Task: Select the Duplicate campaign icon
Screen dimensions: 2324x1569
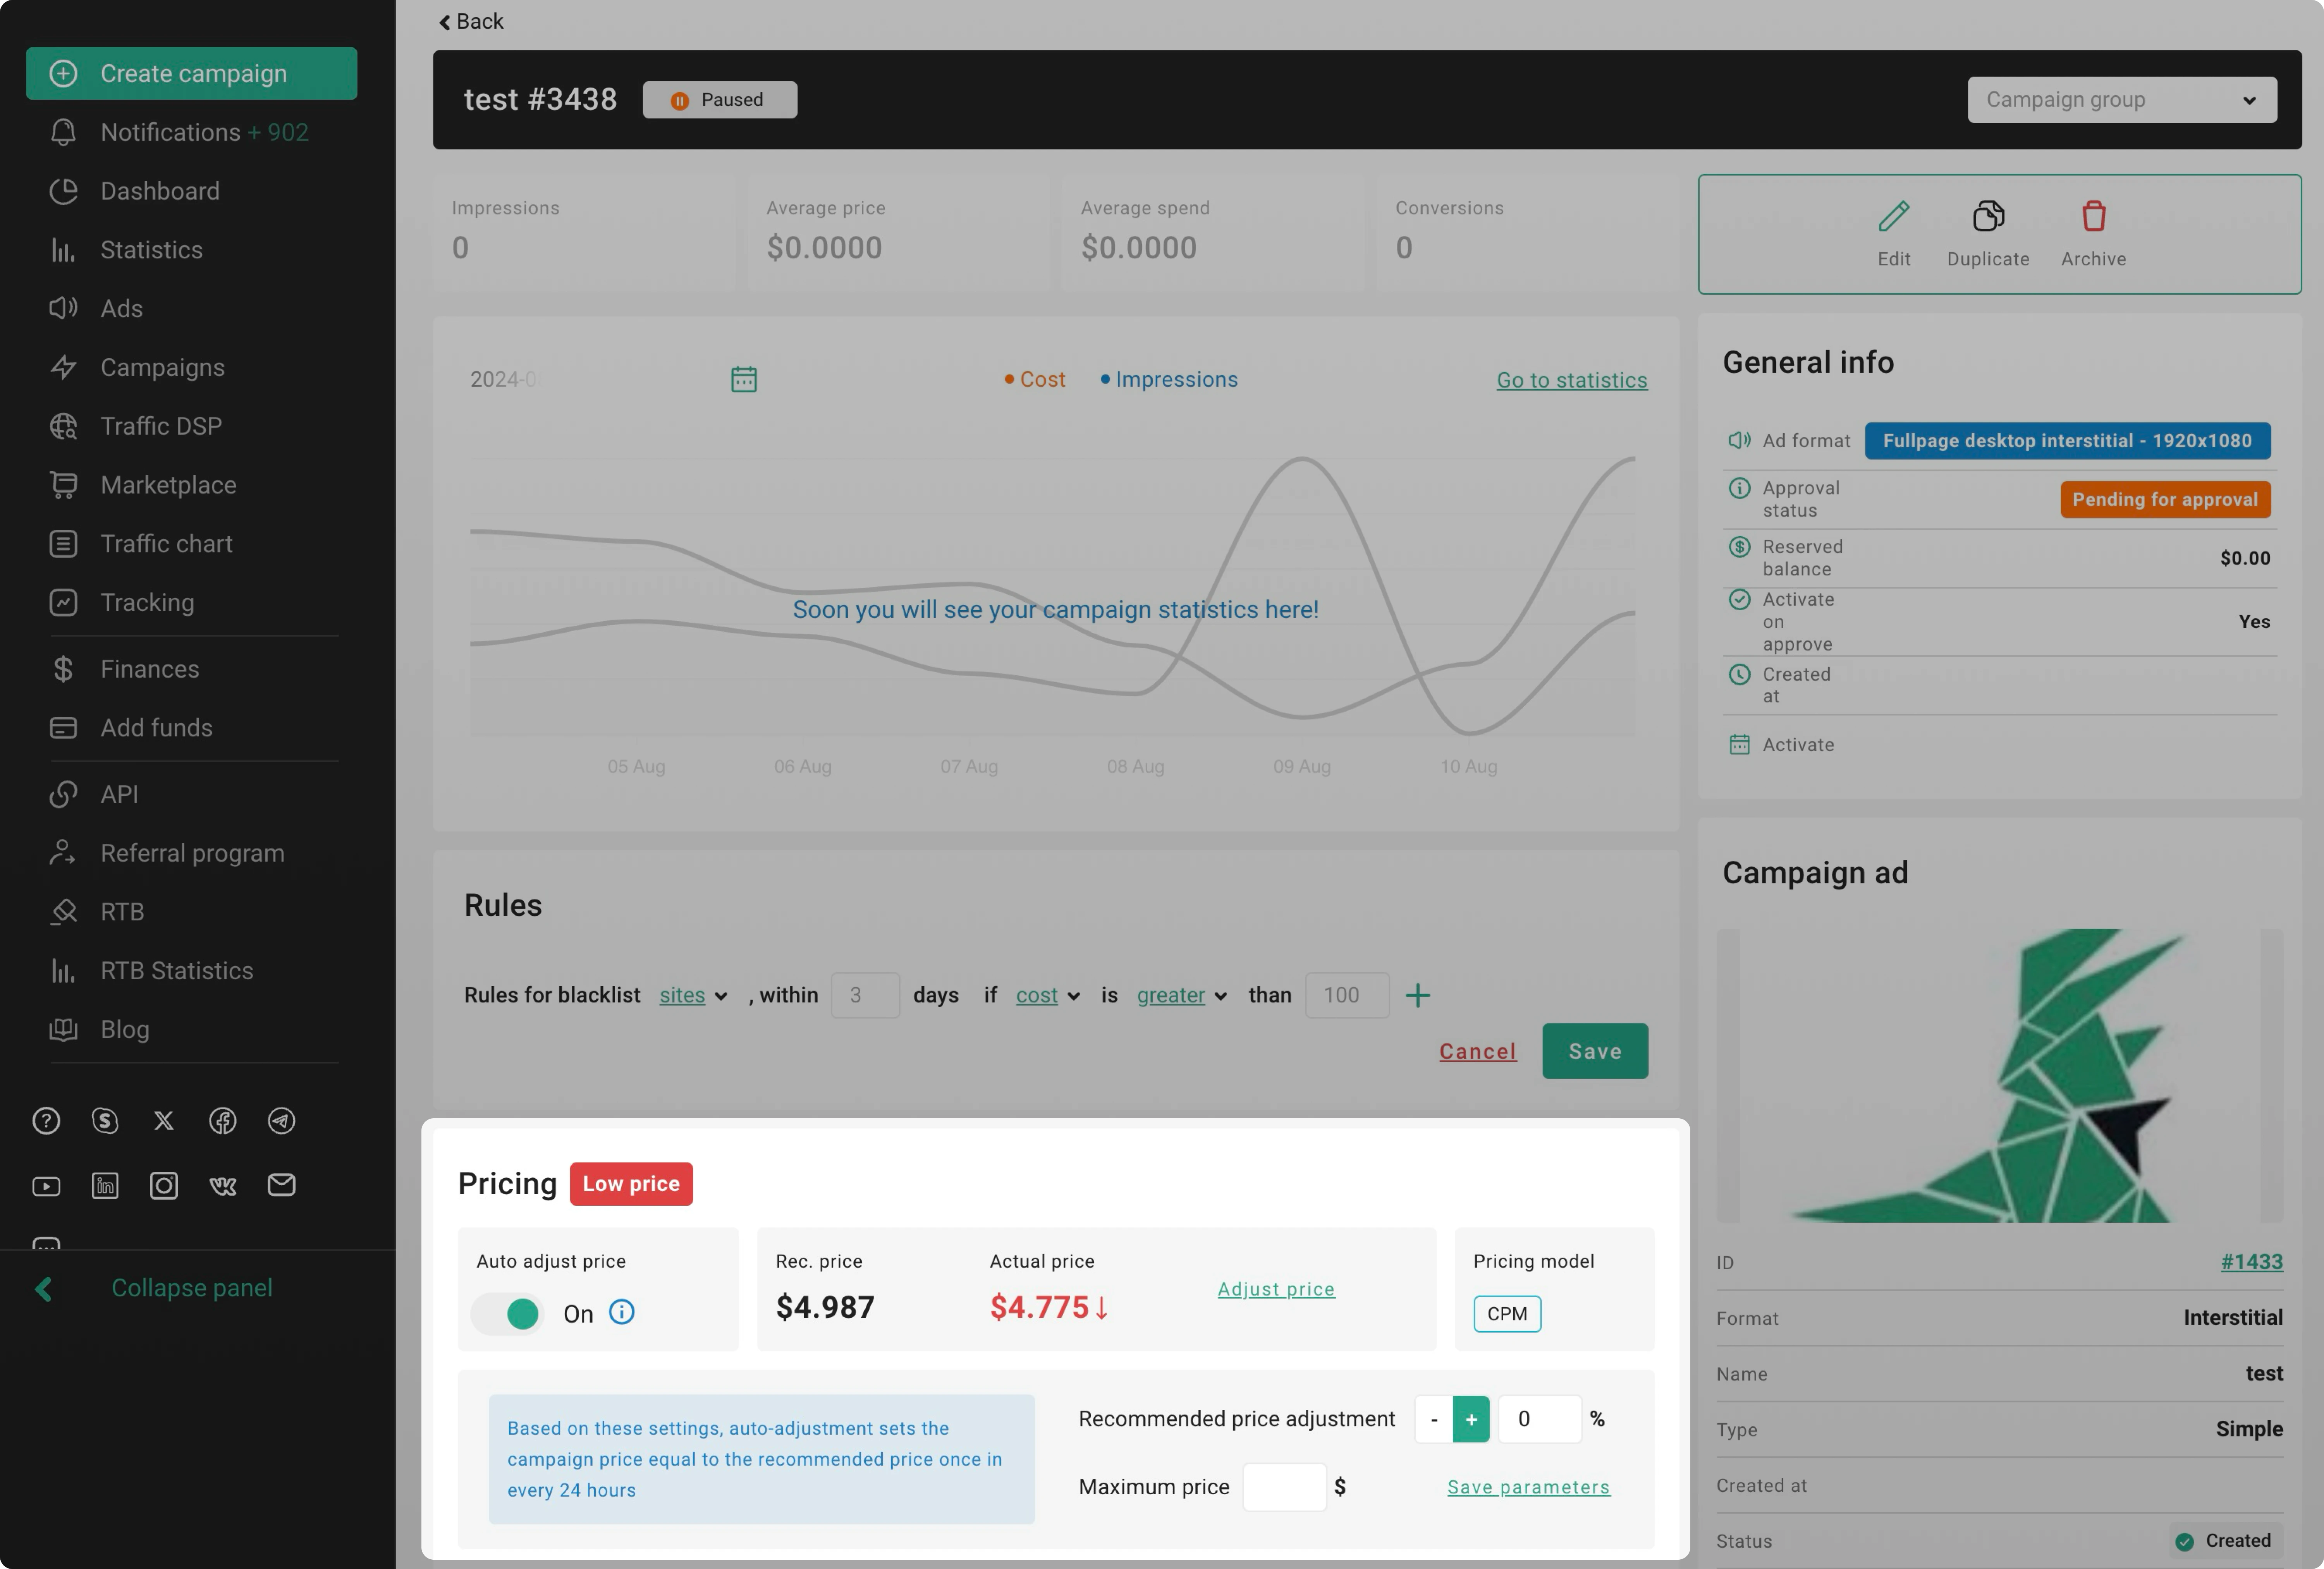Action: (1988, 216)
